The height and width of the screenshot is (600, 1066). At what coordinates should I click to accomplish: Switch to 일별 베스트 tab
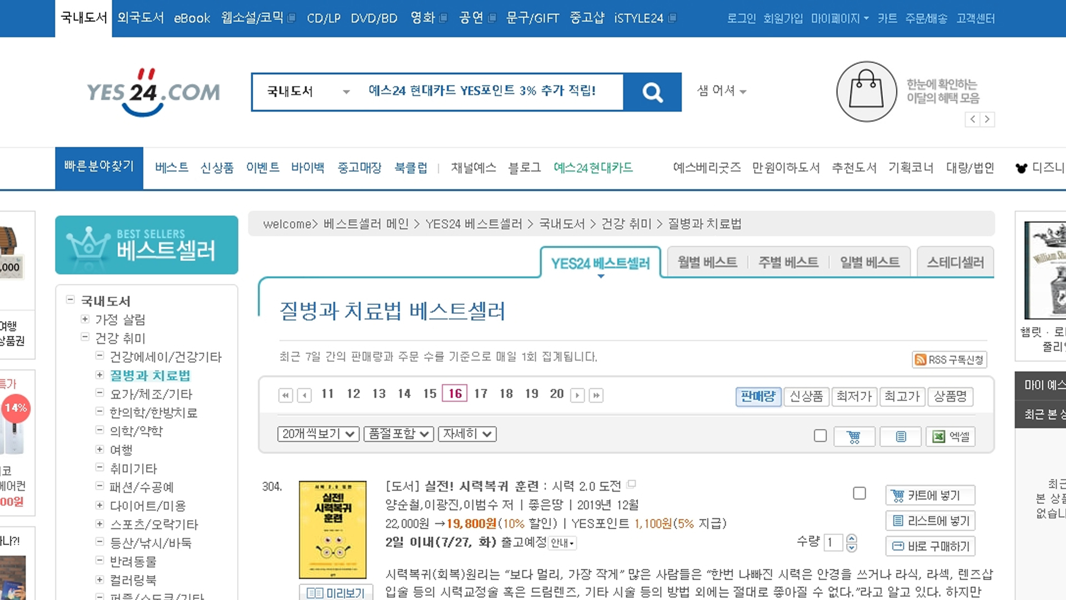[x=869, y=262]
